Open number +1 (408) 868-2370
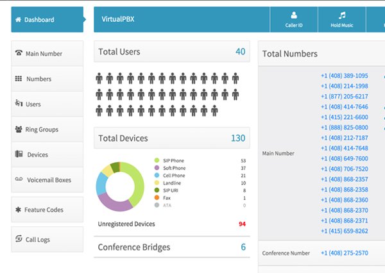385x273 pixels. (345, 210)
